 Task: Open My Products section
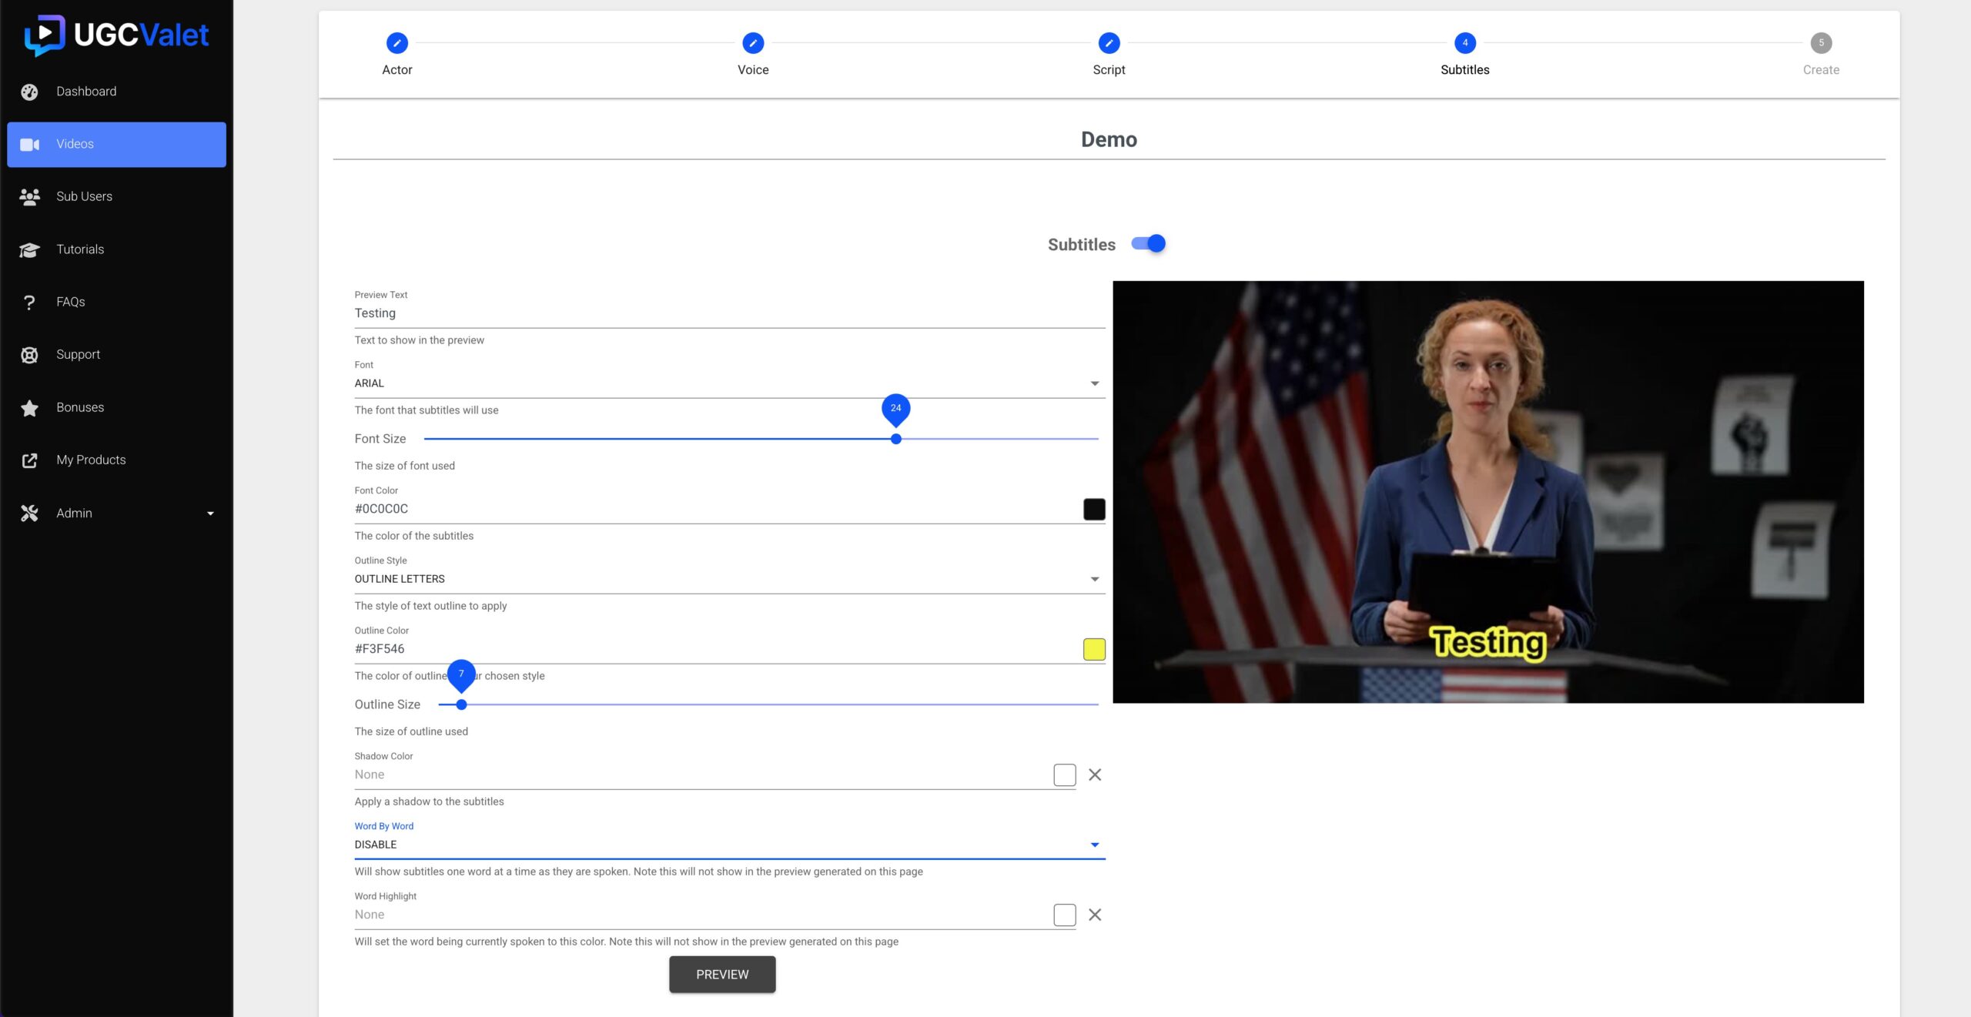point(89,459)
